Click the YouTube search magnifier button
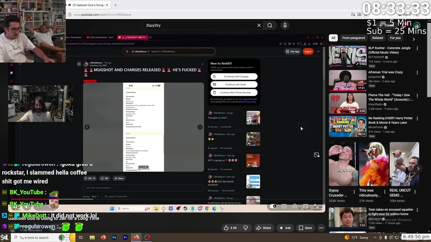Screen dimensions: 431x242 pyautogui.click(x=270, y=25)
